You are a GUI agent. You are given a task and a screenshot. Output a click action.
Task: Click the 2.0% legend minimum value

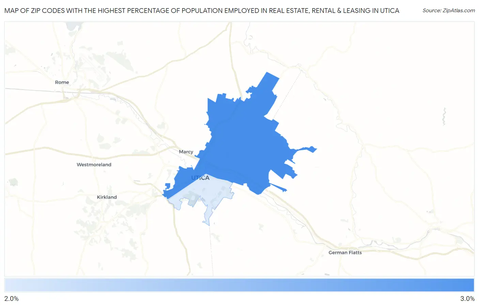click(12, 299)
